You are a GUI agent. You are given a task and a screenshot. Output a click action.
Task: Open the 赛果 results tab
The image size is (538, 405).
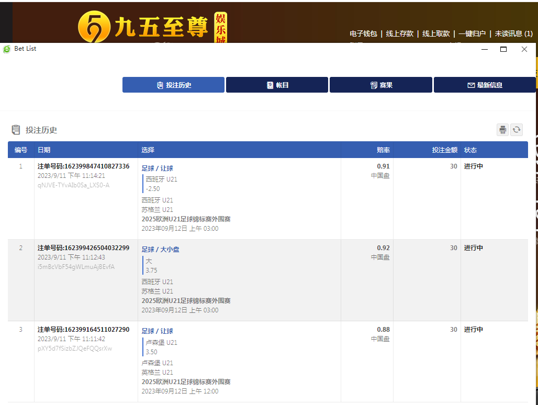pyautogui.click(x=380, y=85)
